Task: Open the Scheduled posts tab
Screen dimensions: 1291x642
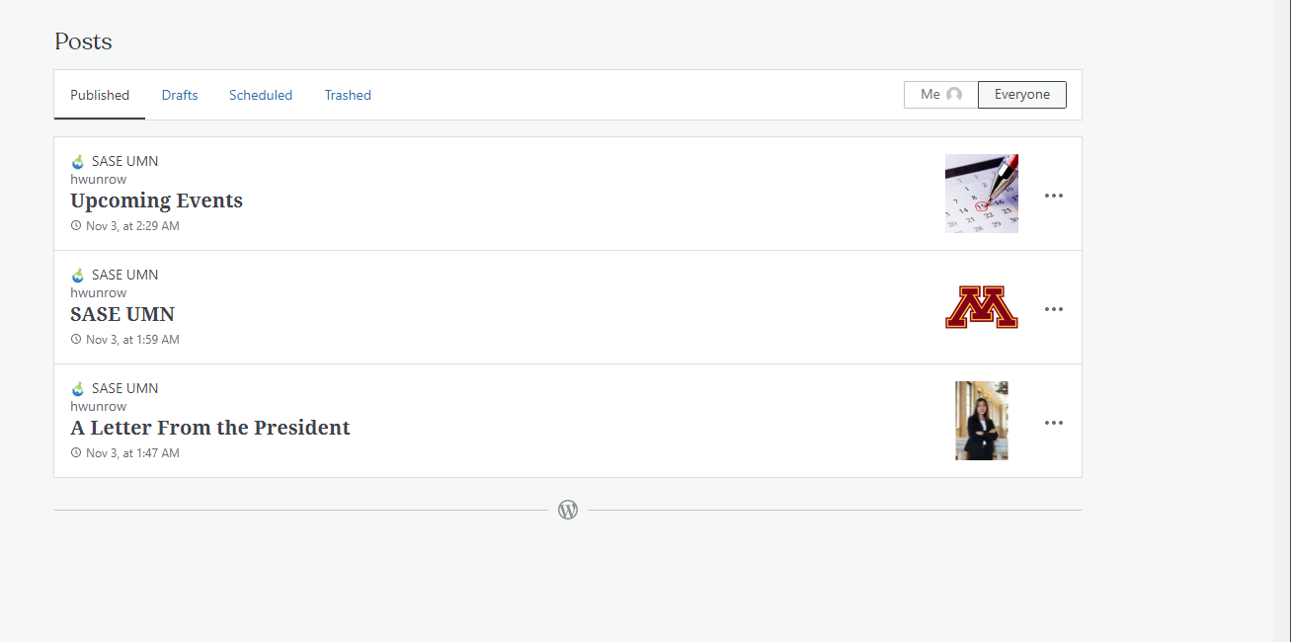Action: [x=261, y=95]
